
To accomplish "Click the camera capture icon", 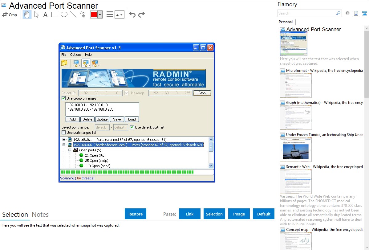I will [x=347, y=13].
